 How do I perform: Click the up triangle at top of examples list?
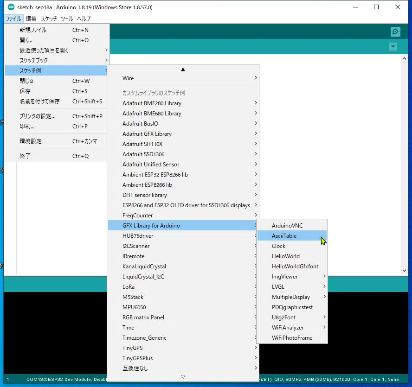click(x=183, y=70)
